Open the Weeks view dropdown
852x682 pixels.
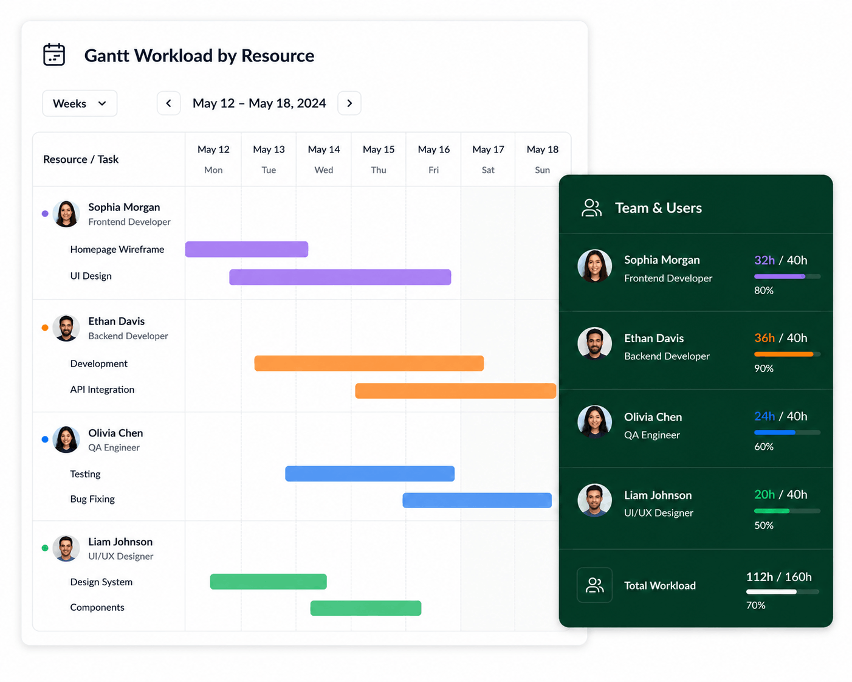click(x=80, y=103)
